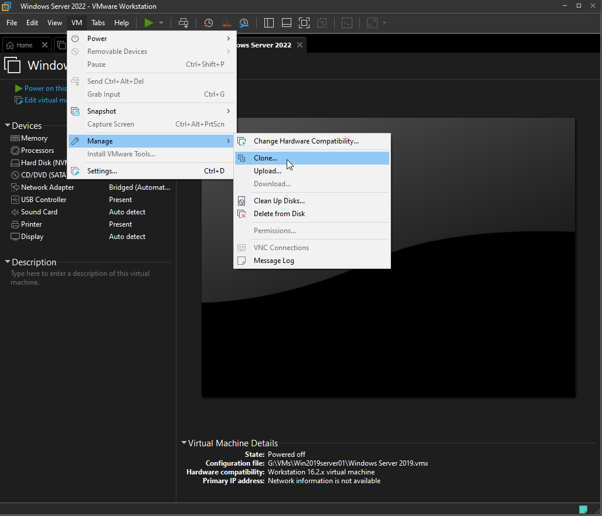Image resolution: width=602 pixels, height=516 pixels.
Task: Click the status bar message icon
Action: pos(583,510)
